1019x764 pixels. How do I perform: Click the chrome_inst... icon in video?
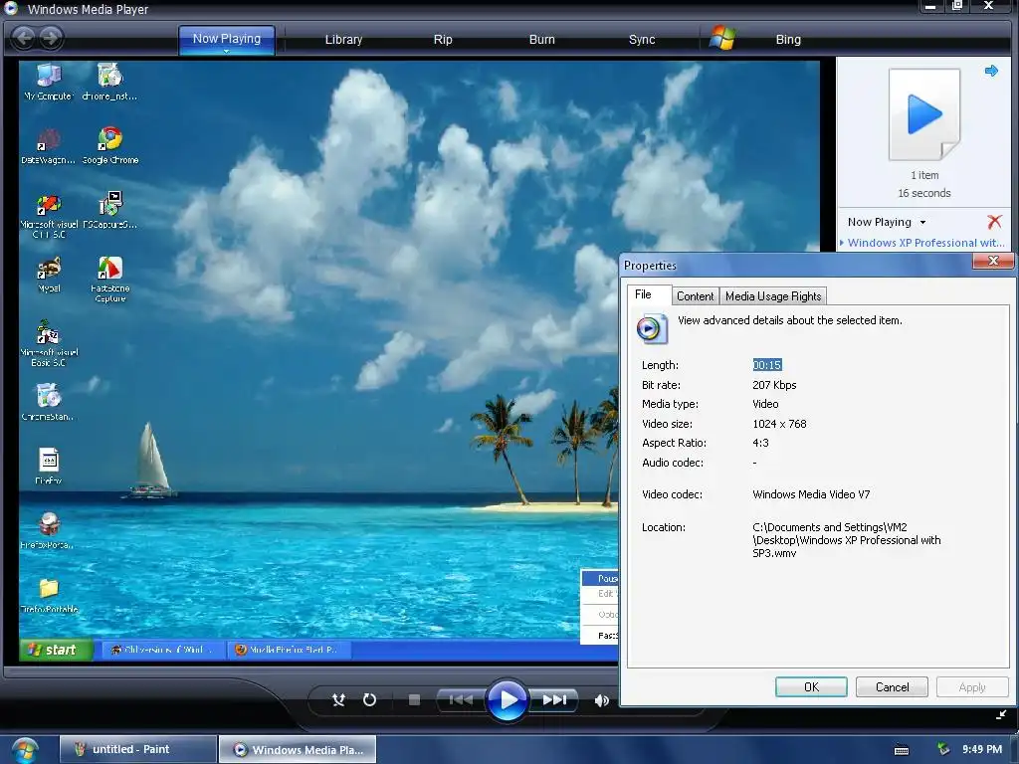click(109, 83)
